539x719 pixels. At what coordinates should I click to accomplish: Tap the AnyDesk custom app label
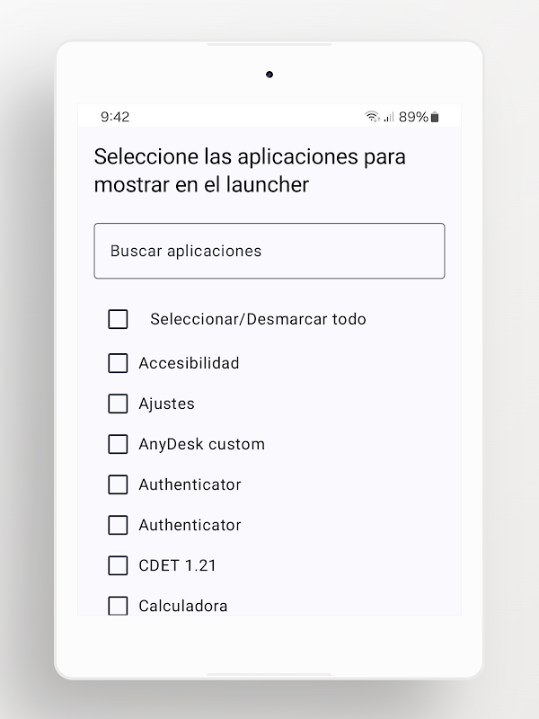201,444
